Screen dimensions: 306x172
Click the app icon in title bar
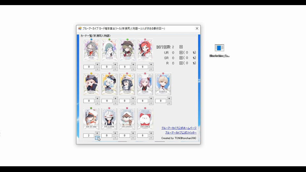click(x=80, y=28)
